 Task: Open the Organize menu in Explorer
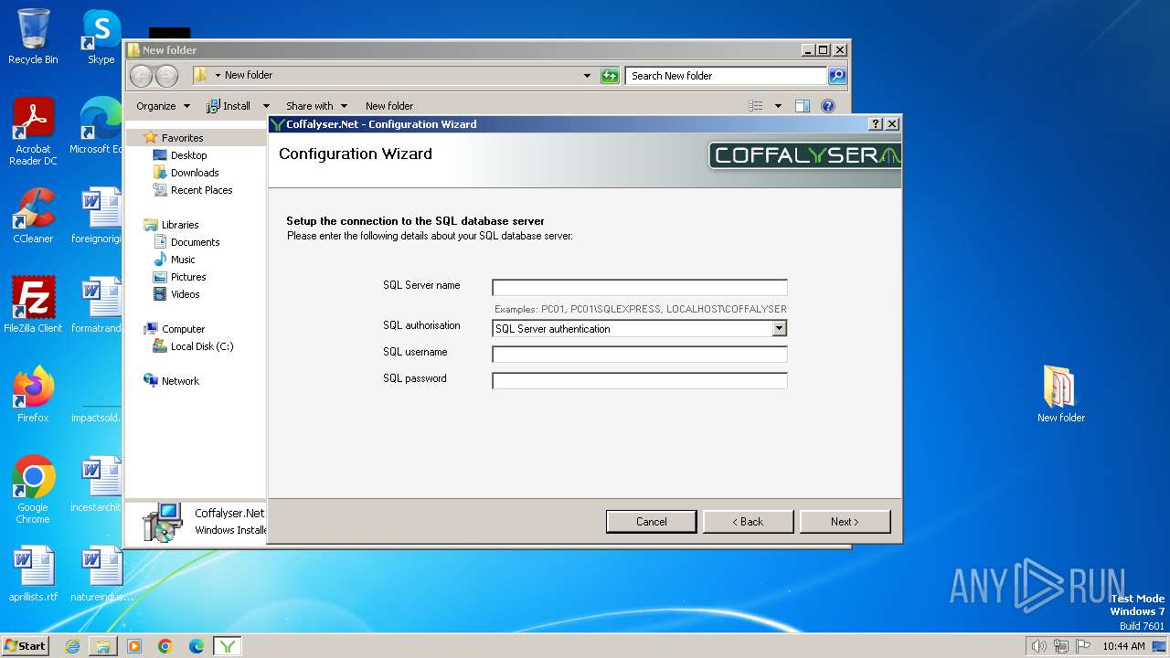[x=163, y=106]
